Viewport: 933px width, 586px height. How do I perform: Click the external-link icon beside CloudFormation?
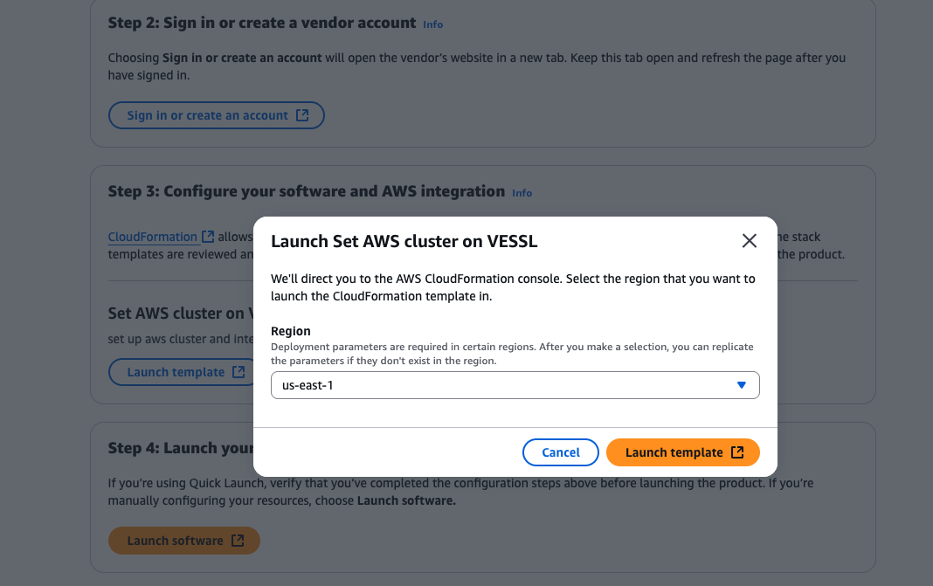point(207,236)
